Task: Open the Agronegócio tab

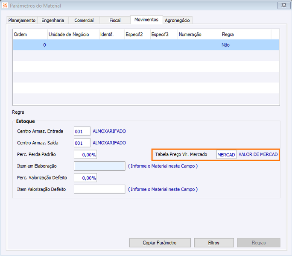Action: [177, 21]
